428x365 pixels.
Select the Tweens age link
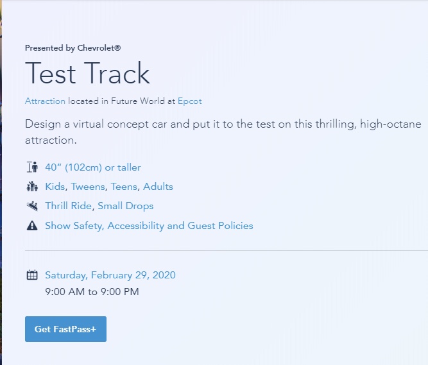[x=89, y=187]
